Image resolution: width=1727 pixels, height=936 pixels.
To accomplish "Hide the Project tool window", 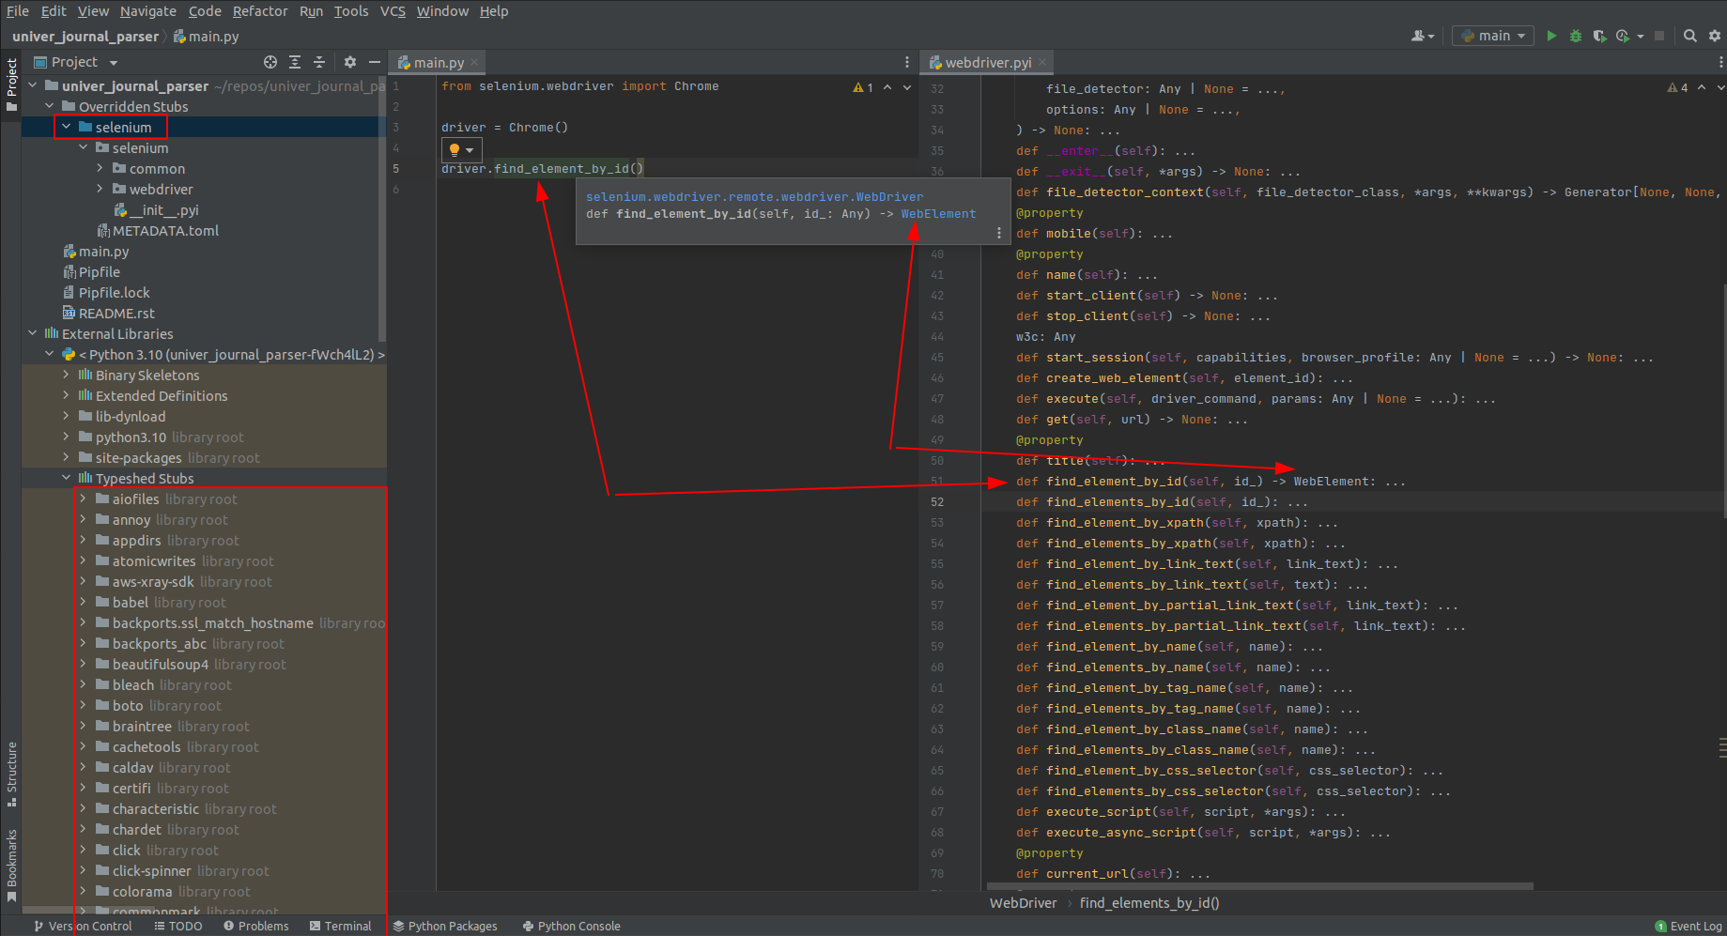I will [x=375, y=62].
